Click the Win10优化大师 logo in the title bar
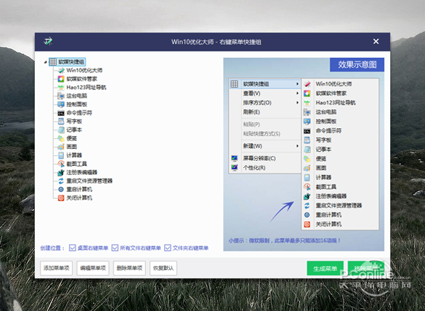 pos(48,42)
